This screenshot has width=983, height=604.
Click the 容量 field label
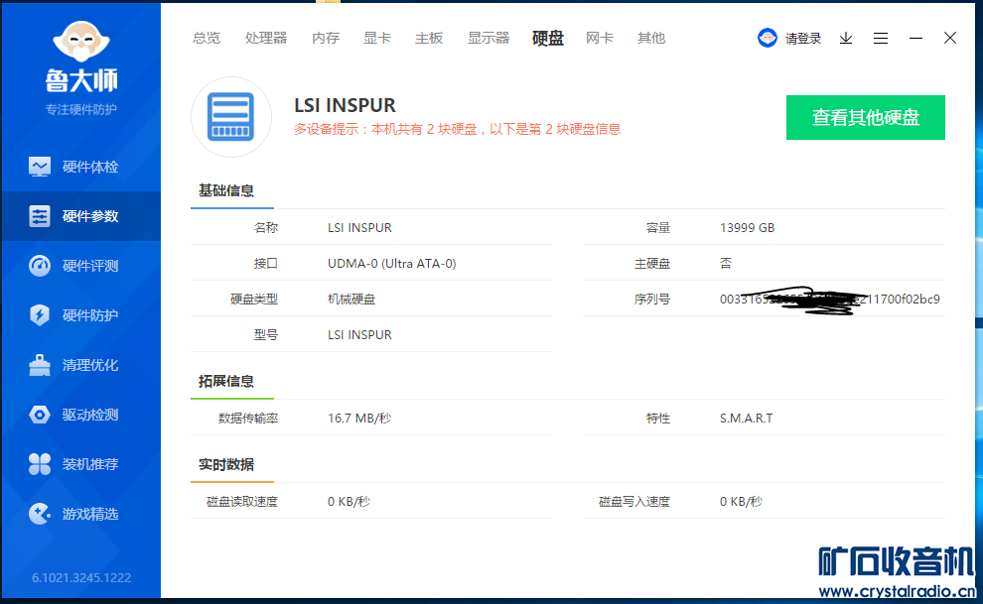(658, 228)
